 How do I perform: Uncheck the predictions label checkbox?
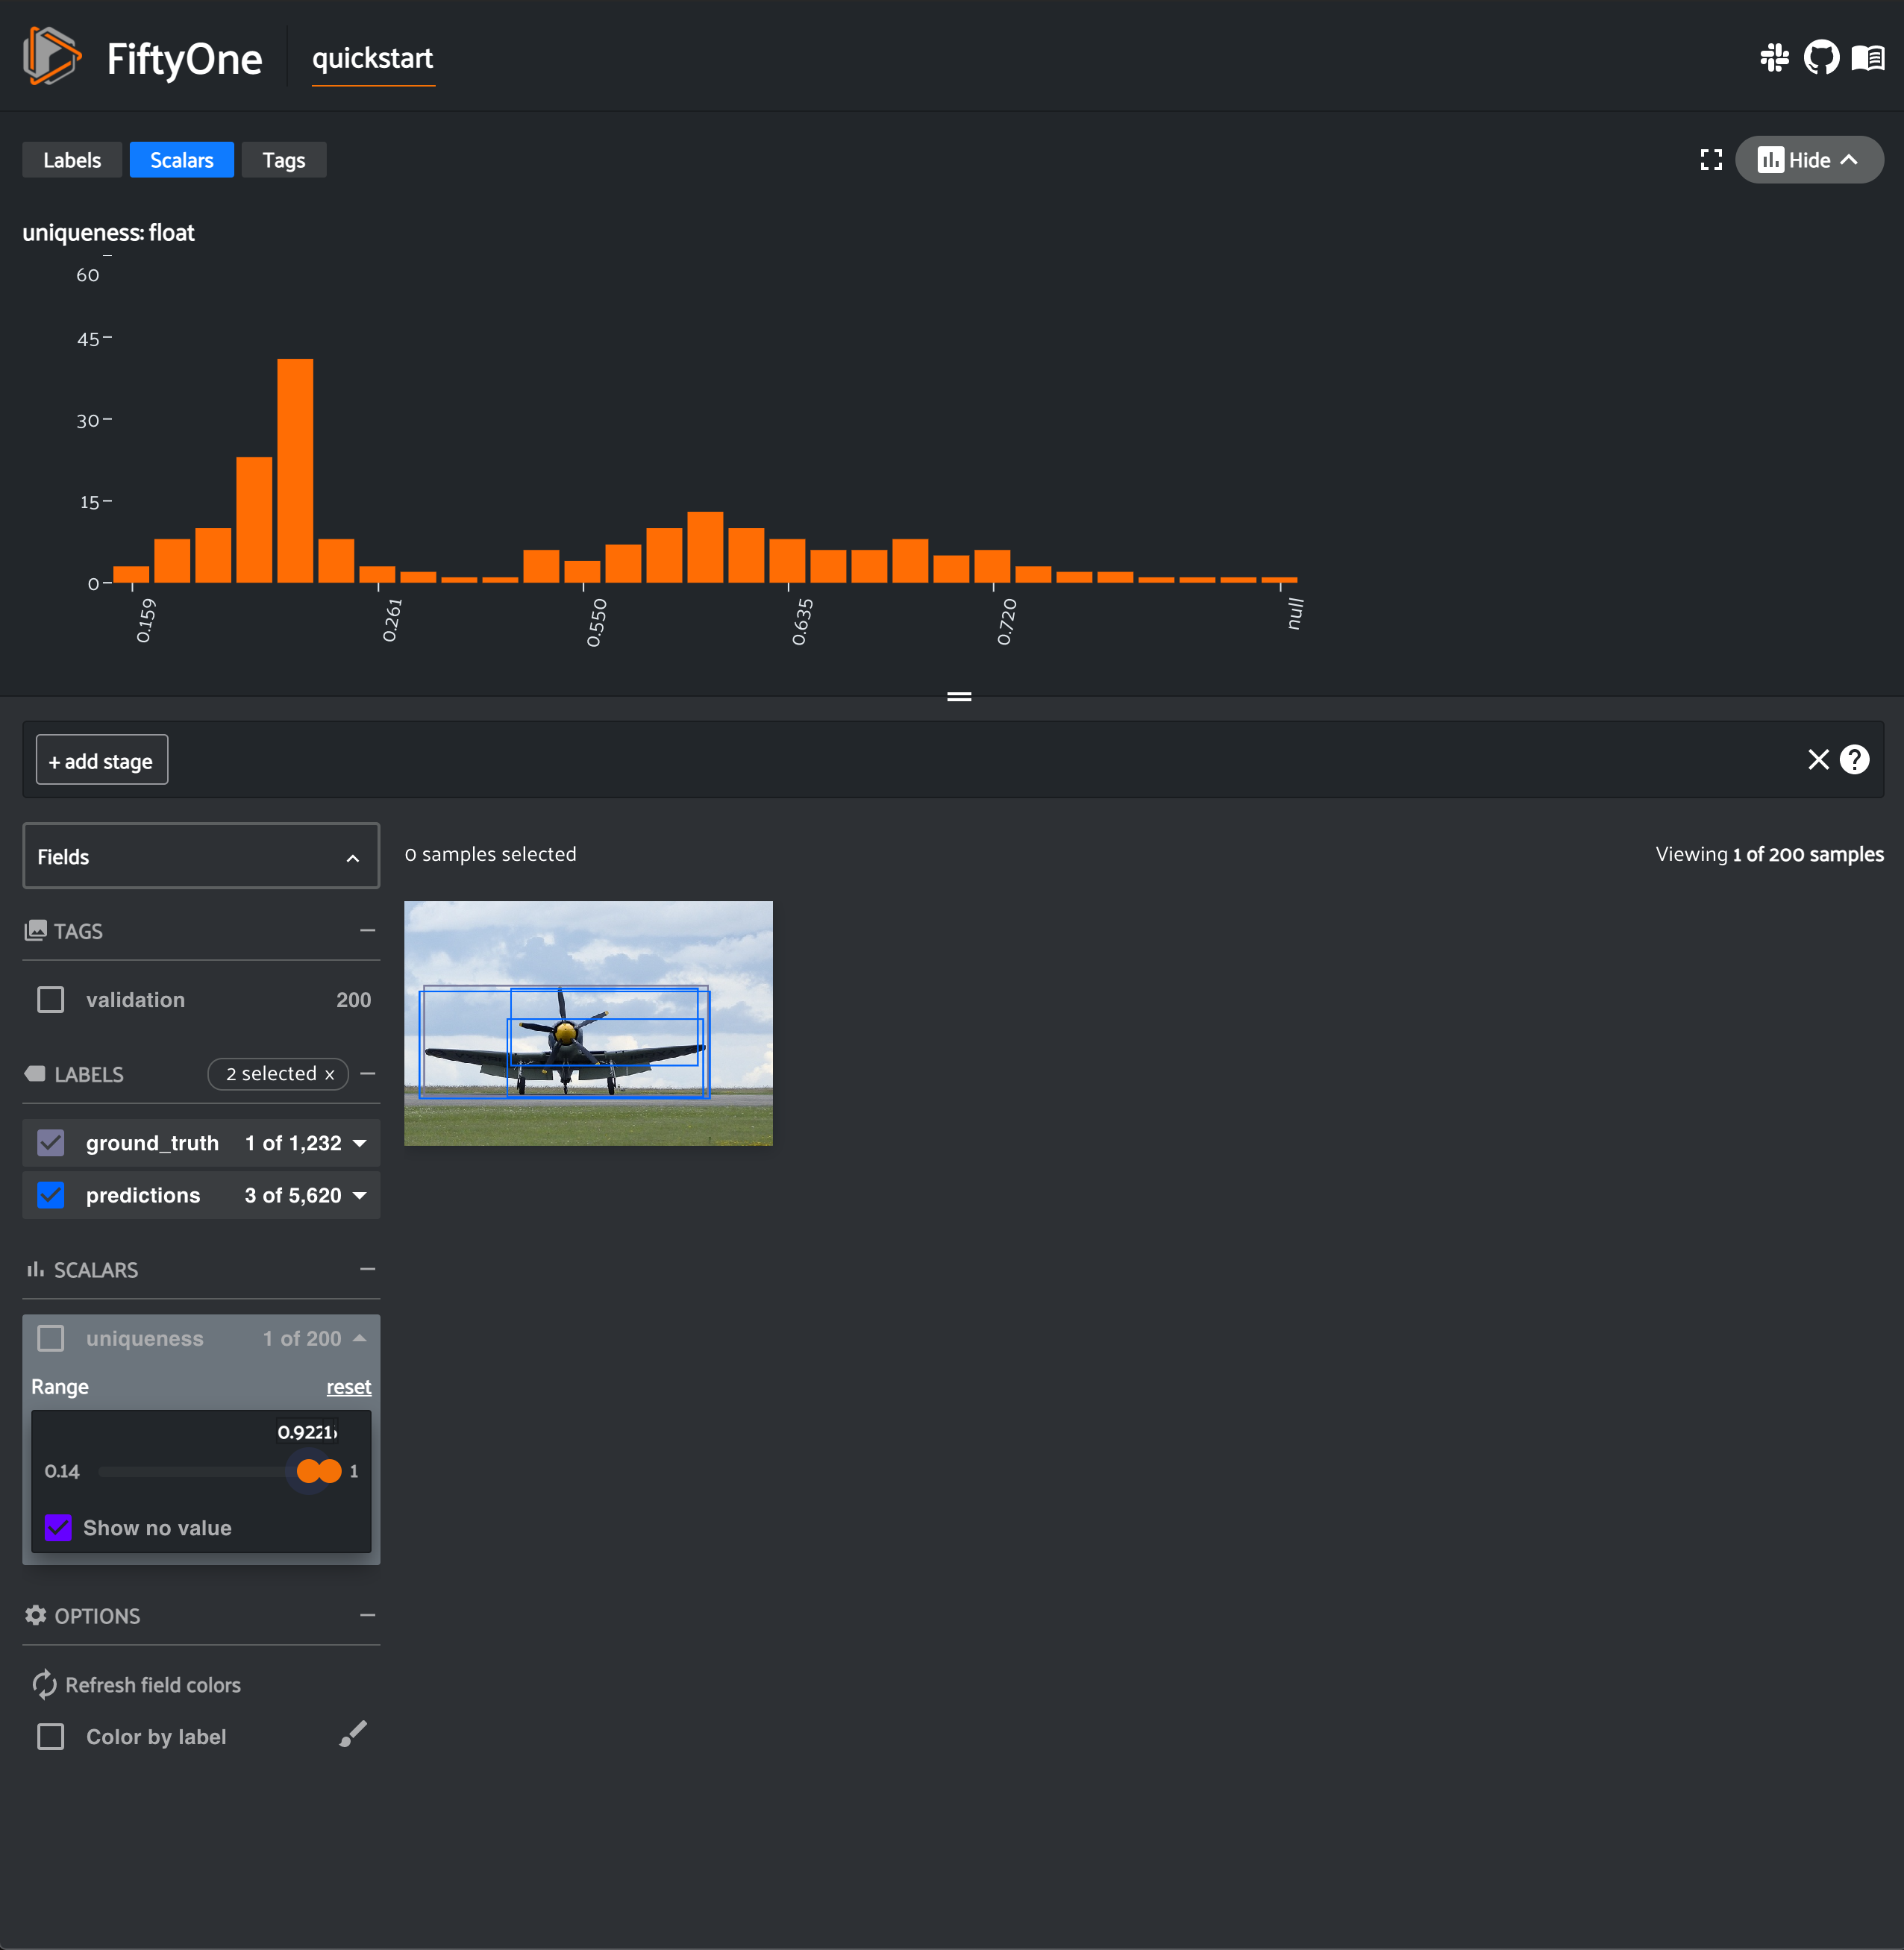(x=50, y=1195)
